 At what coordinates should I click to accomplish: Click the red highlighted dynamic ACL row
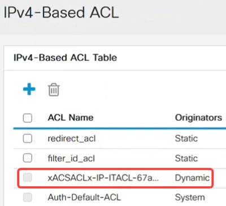tap(115, 178)
